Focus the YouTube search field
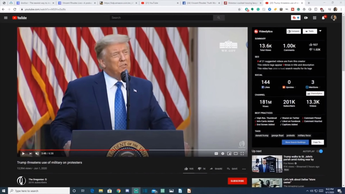This screenshot has width=345, height=194. (161, 18)
